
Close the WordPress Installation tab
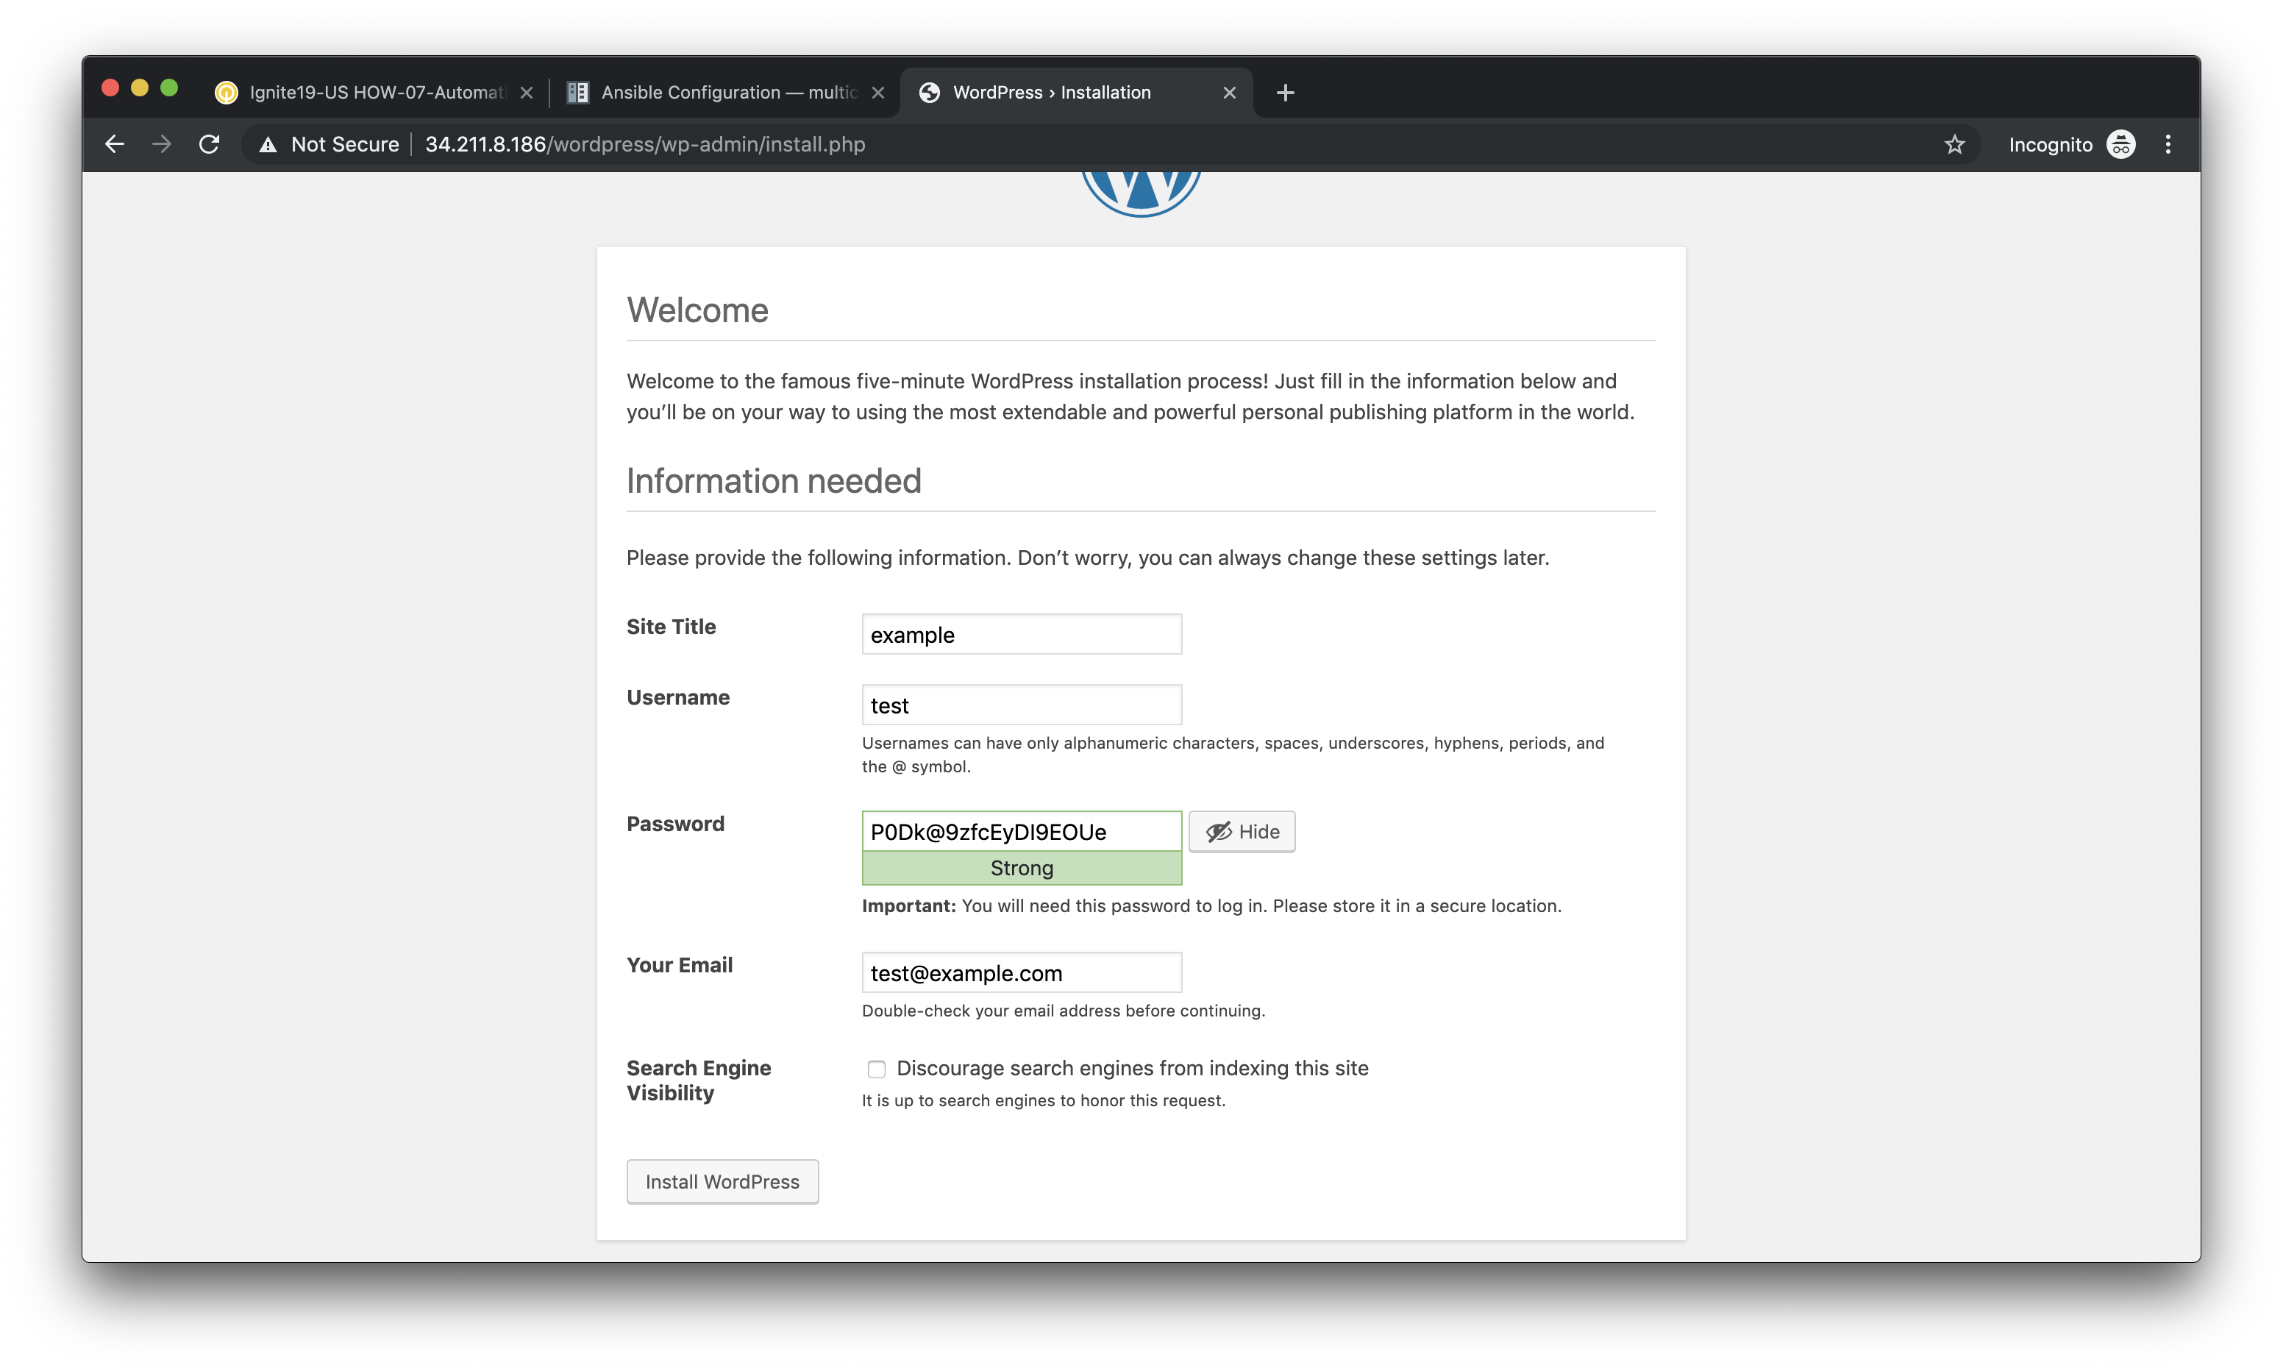click(1229, 93)
